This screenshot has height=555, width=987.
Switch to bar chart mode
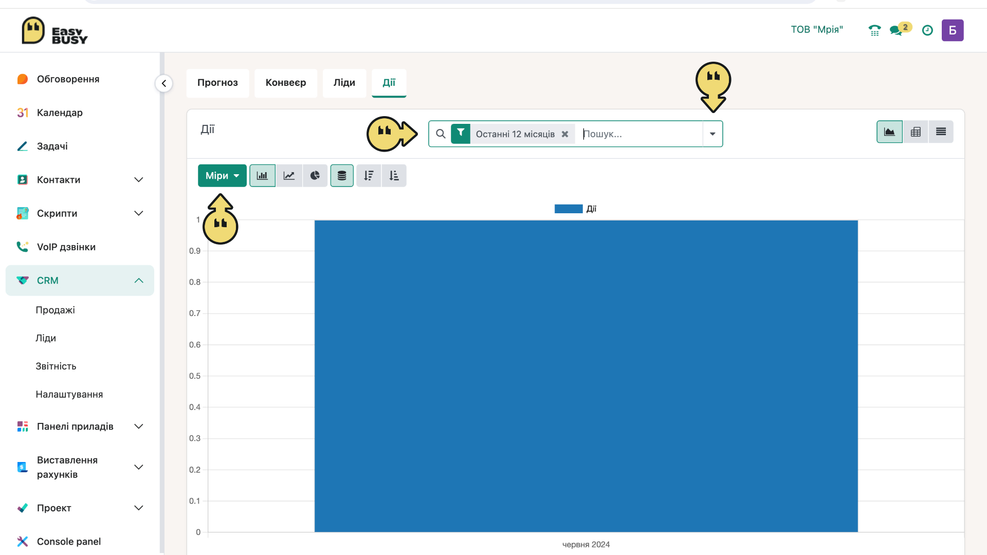coord(262,176)
